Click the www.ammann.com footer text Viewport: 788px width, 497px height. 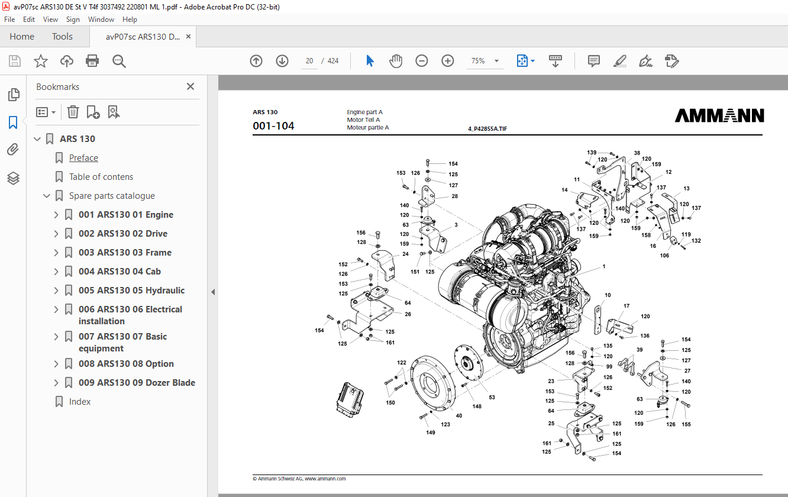click(325, 479)
